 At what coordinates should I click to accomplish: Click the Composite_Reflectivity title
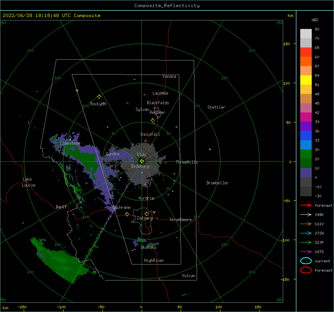point(167,6)
